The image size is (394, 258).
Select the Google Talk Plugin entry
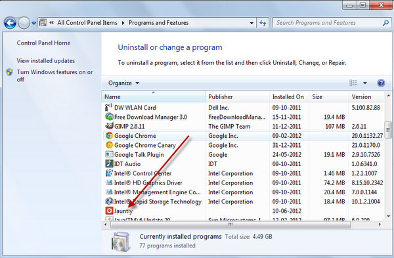click(x=139, y=155)
